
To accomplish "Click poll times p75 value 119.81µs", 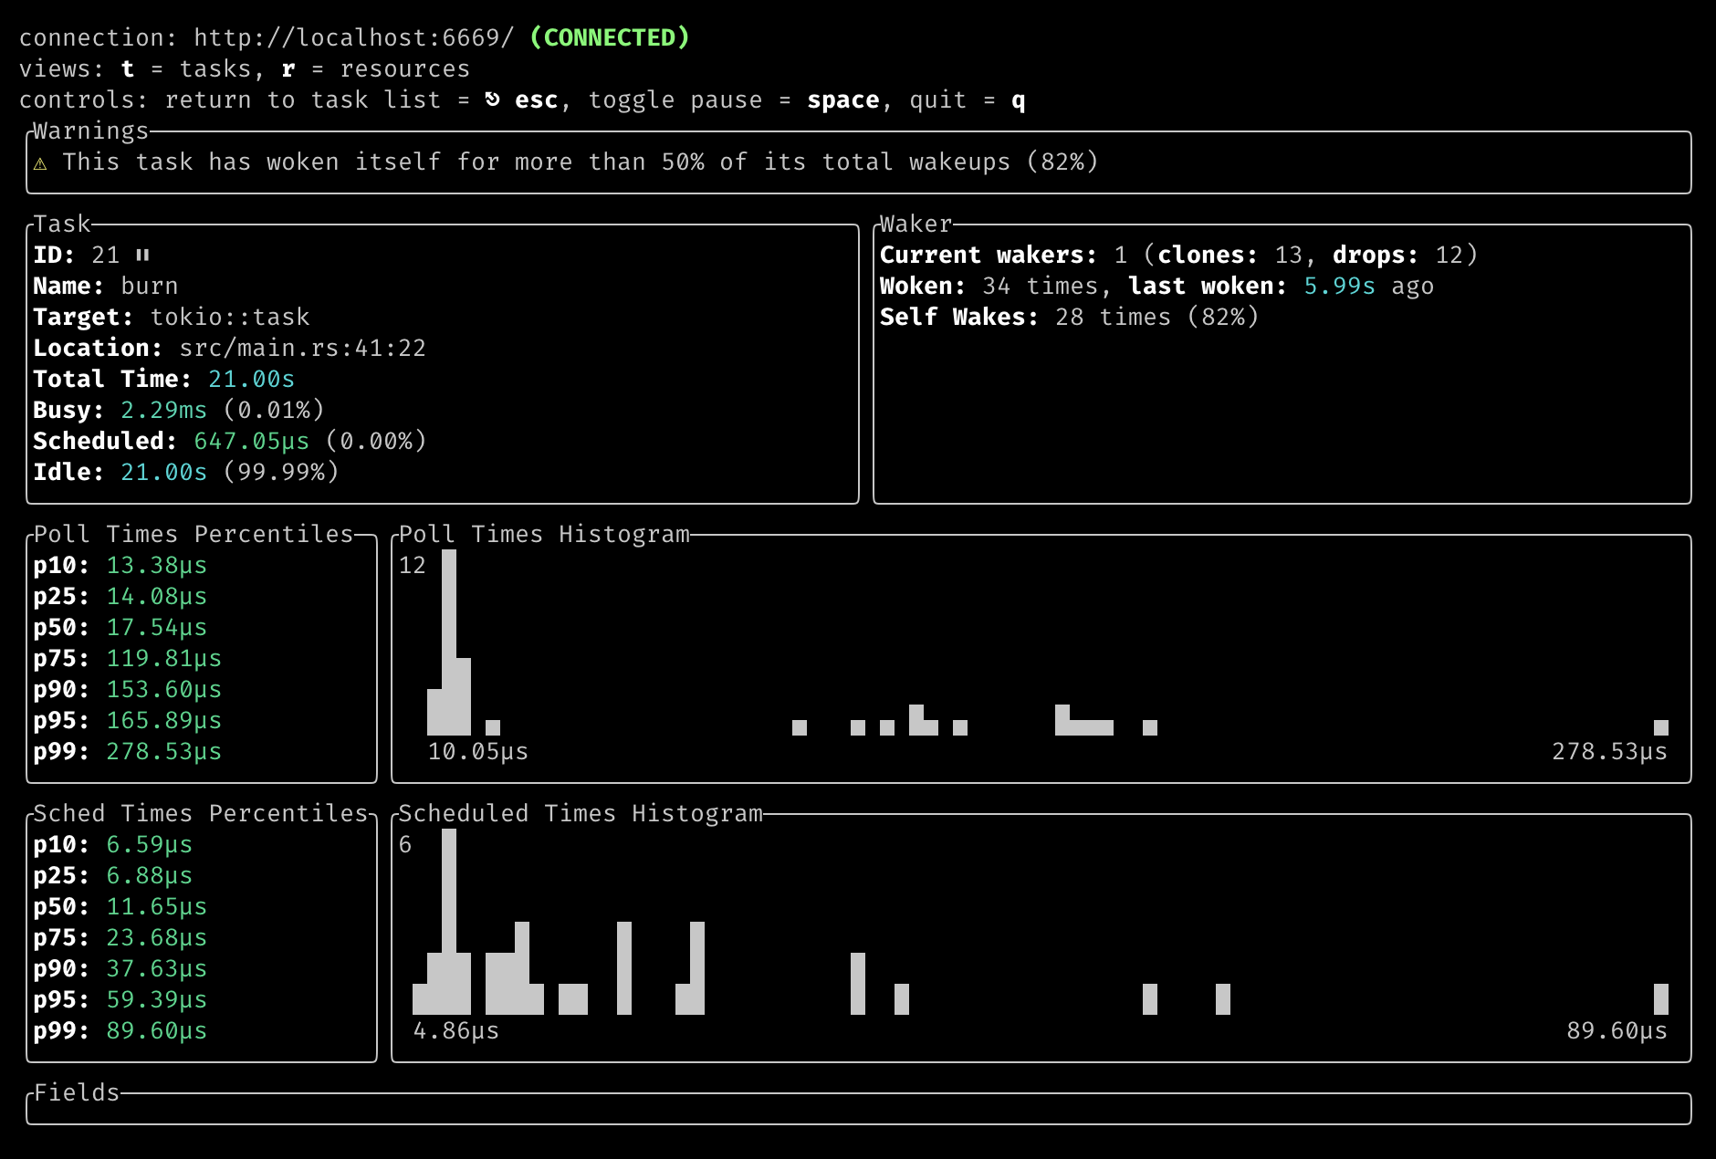I will [x=164, y=659].
